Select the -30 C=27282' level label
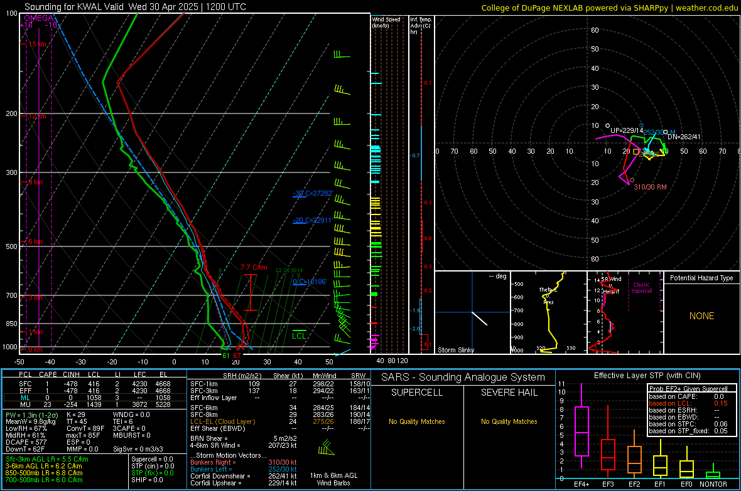This screenshot has width=741, height=491. [x=313, y=194]
